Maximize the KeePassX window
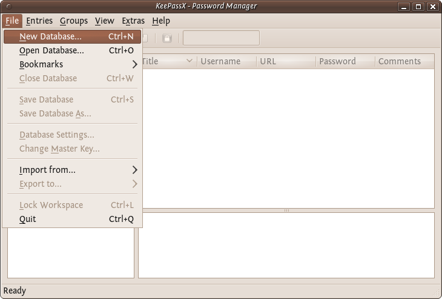Image resolution: width=442 pixels, height=299 pixels. tap(418, 7)
